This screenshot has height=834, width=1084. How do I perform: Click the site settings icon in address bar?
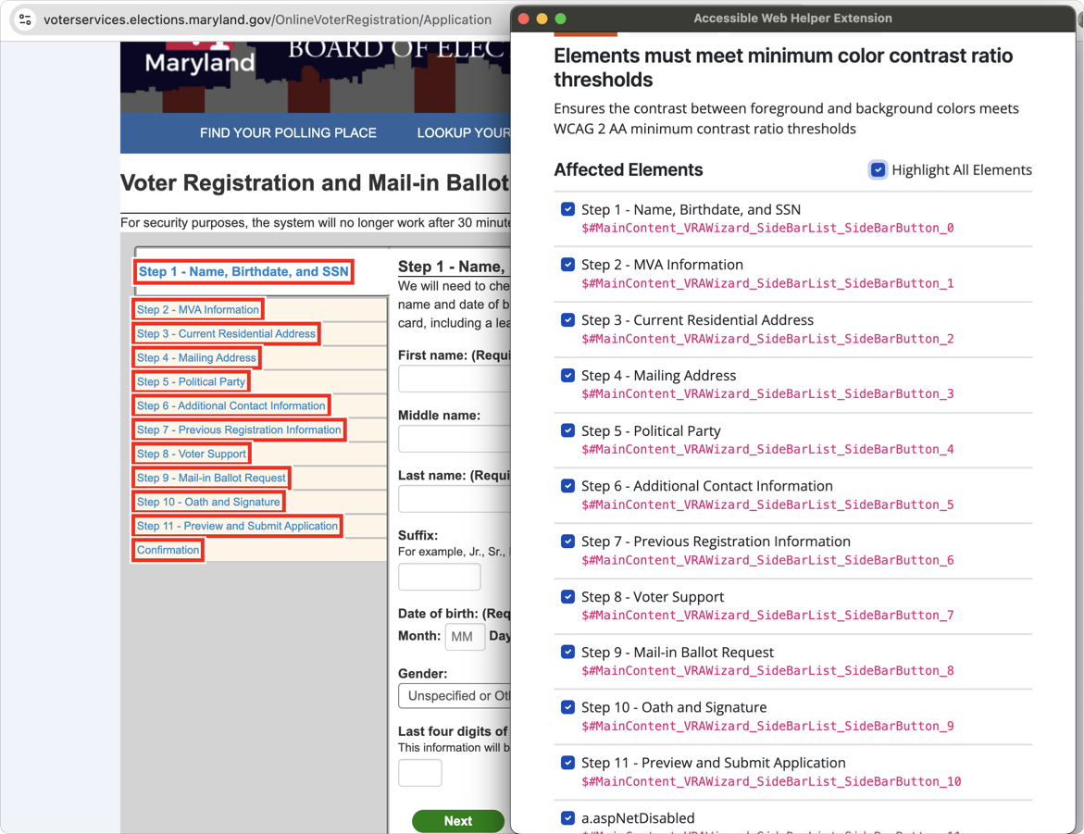click(x=25, y=19)
